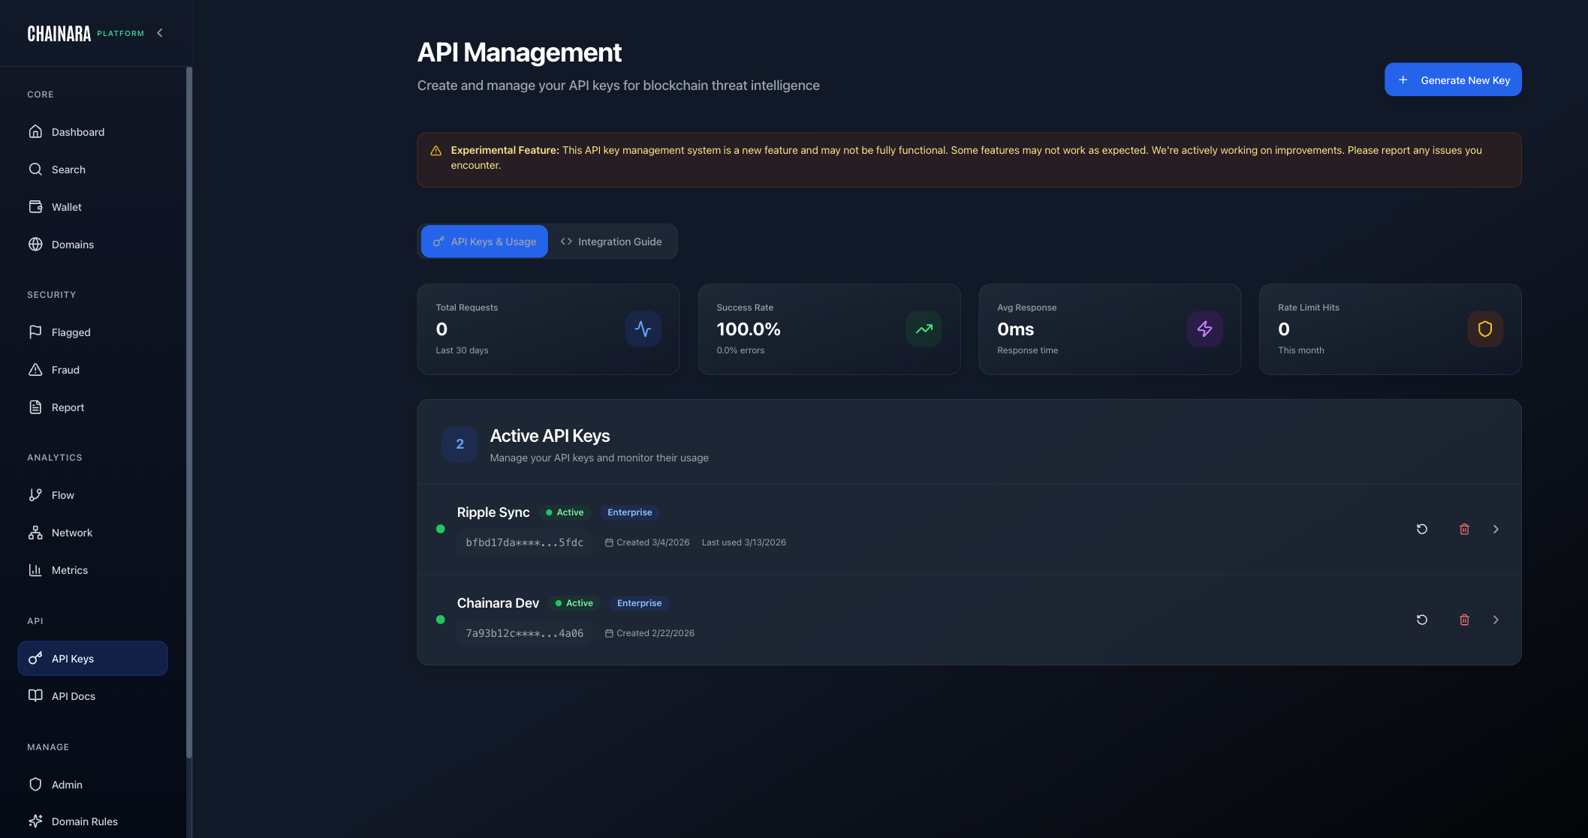
Task: Click the Success Rate trending icon
Action: 924,329
